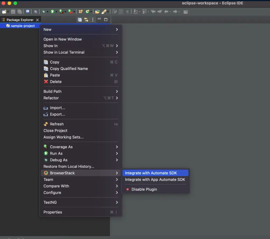Click the green Run button in toolbar
The image size is (270, 239).
(x=52, y=11)
